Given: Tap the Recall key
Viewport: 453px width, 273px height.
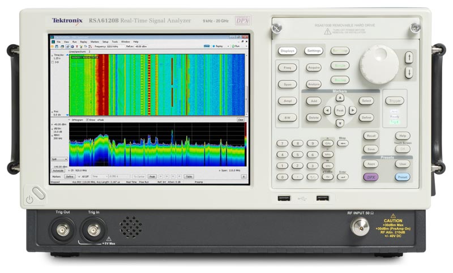Looking at the screenshot, I should pos(371,136).
